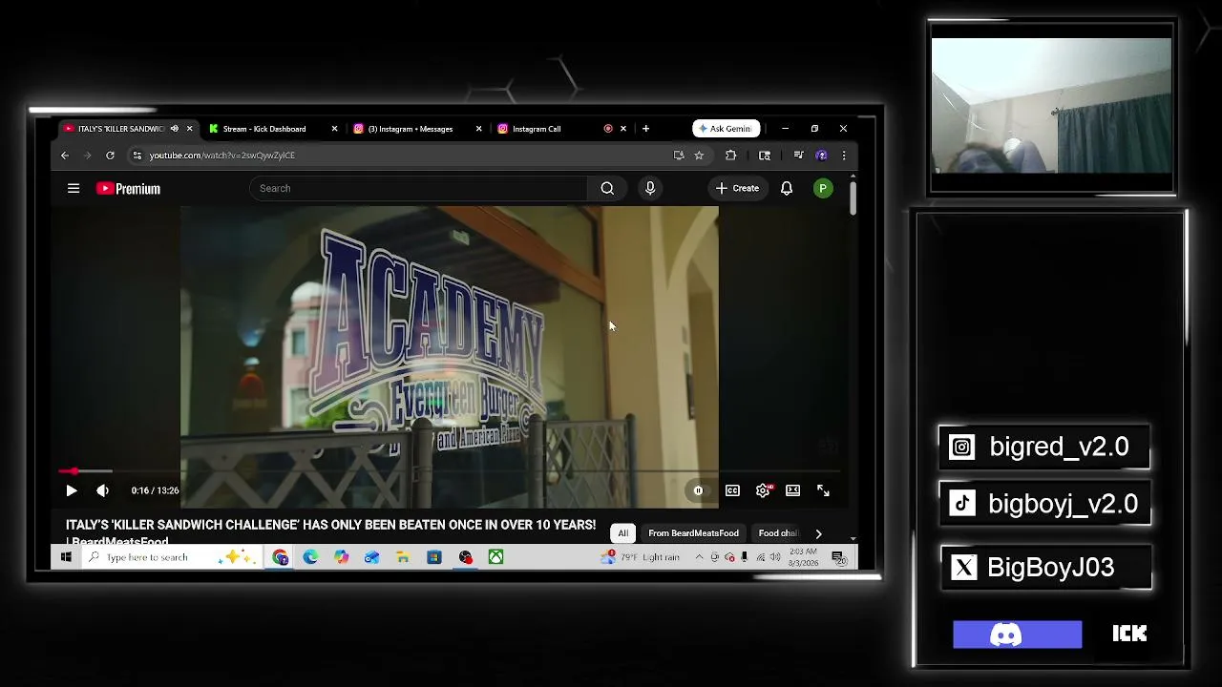Open the YouTube account avatar menu

(x=823, y=188)
